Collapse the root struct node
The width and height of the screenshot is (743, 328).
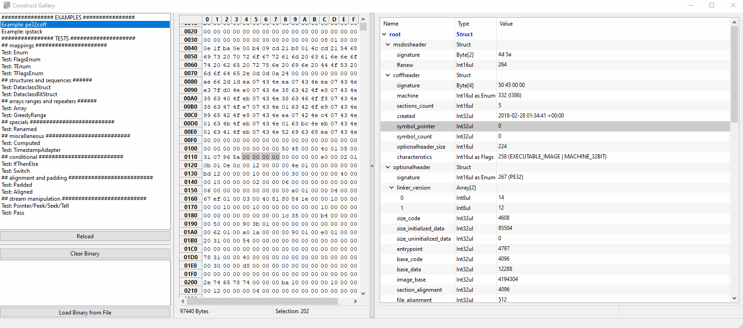click(x=384, y=34)
